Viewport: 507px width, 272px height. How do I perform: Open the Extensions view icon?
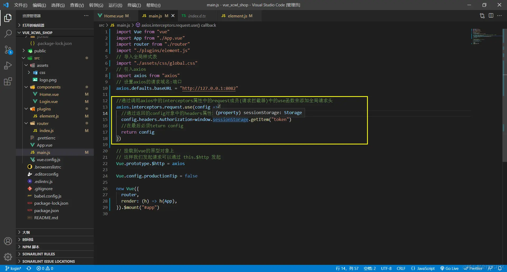(8, 81)
